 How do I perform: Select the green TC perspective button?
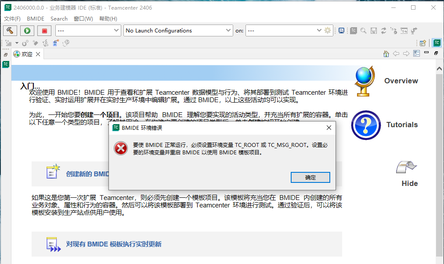(437, 43)
